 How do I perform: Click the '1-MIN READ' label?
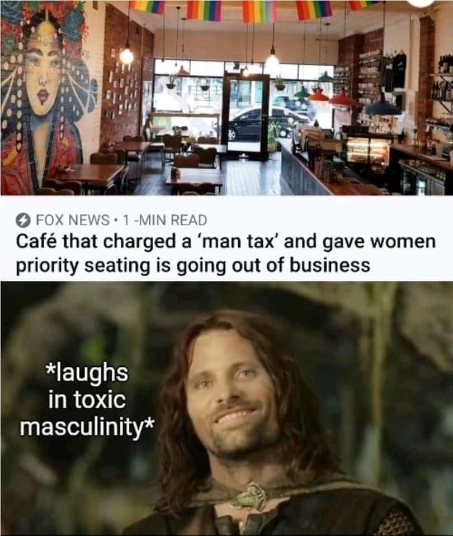(x=164, y=220)
